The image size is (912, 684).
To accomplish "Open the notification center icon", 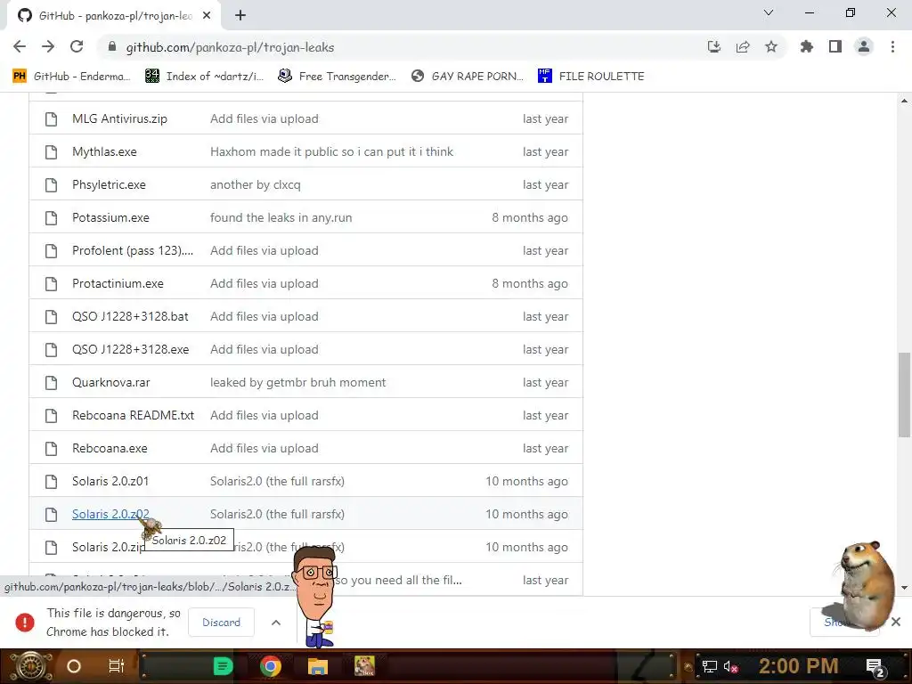I will tap(876, 667).
